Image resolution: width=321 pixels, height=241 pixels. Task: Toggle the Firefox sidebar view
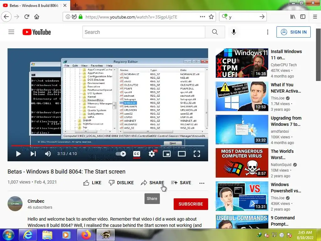click(x=303, y=17)
